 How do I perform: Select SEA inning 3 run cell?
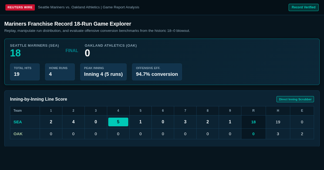coord(96,122)
